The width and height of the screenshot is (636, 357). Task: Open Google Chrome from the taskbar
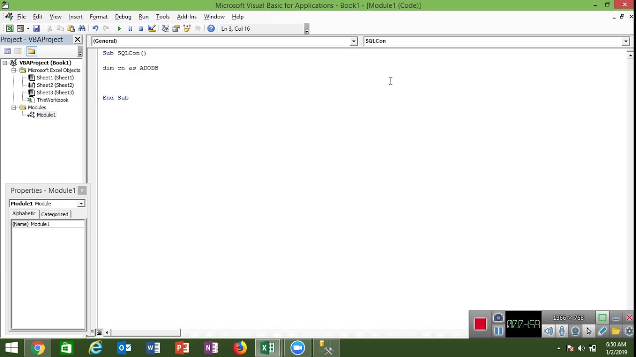coord(38,348)
